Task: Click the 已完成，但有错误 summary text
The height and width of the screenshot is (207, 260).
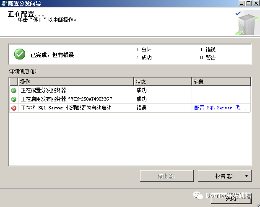Action: [52, 55]
